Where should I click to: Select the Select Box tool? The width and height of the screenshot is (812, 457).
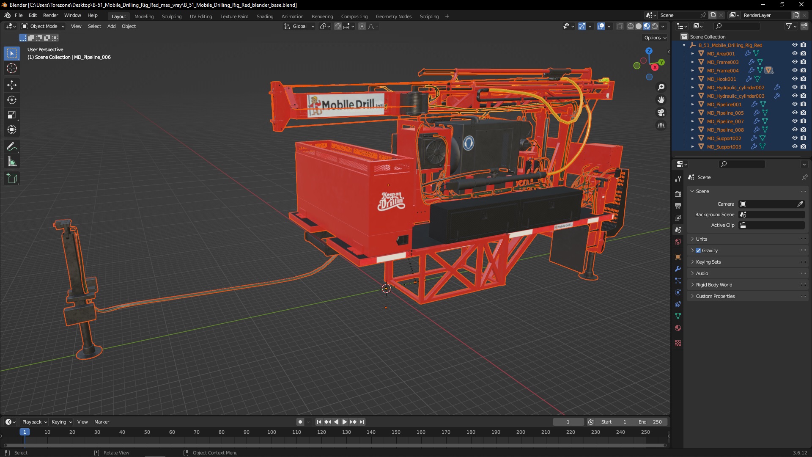(12, 53)
